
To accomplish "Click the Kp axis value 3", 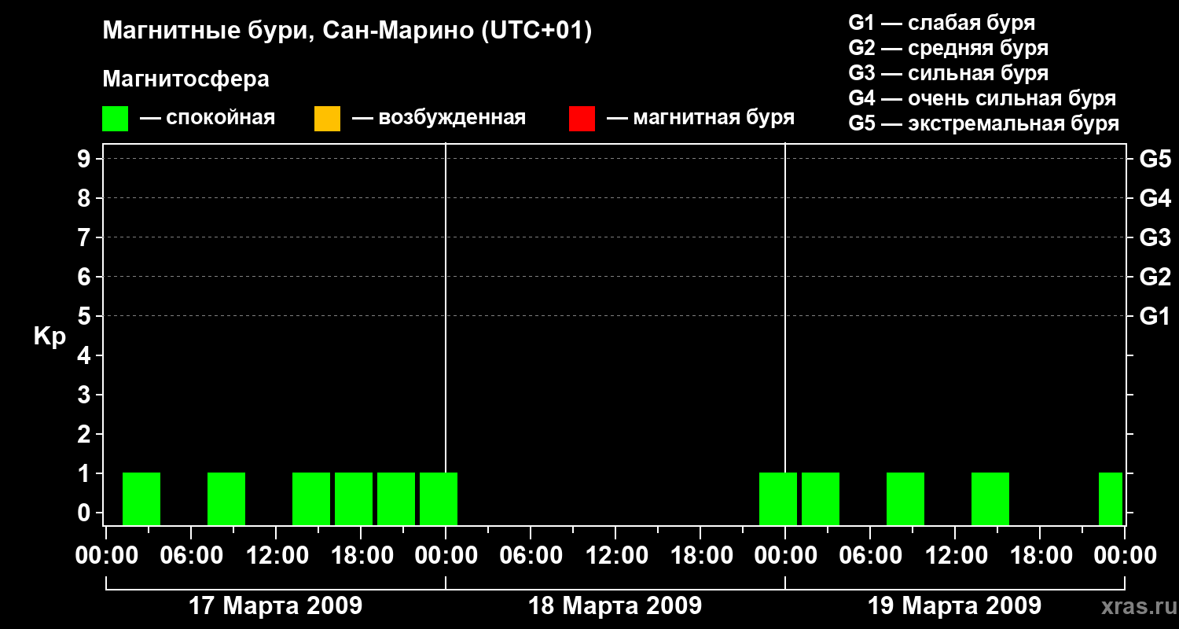I will [86, 395].
